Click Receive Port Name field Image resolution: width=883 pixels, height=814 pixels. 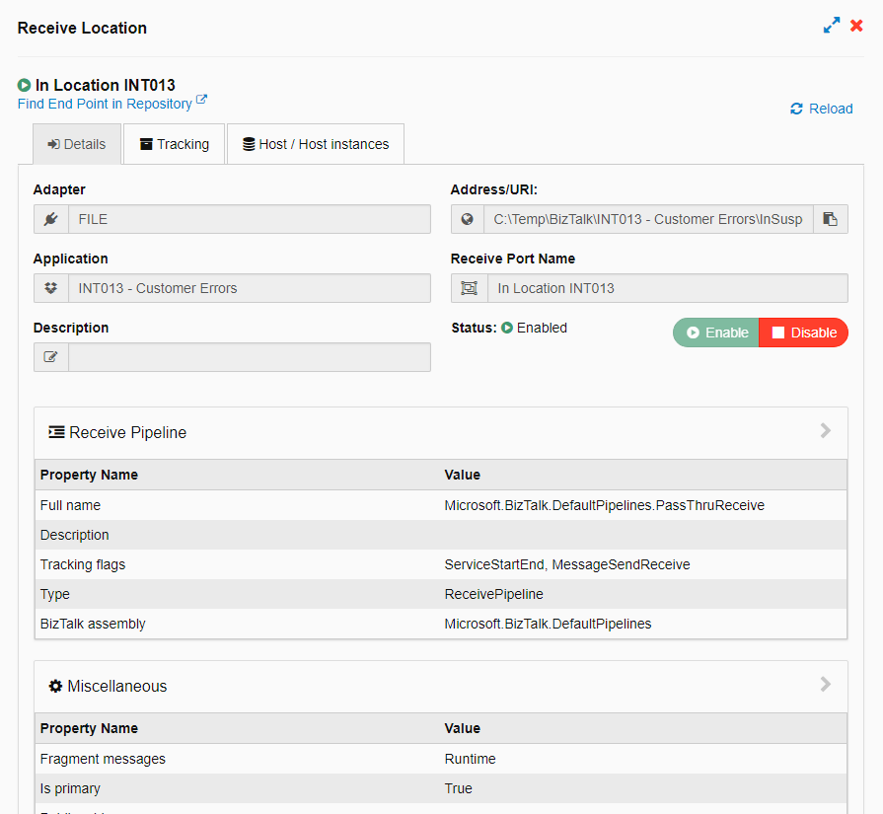pyautogui.click(x=667, y=288)
